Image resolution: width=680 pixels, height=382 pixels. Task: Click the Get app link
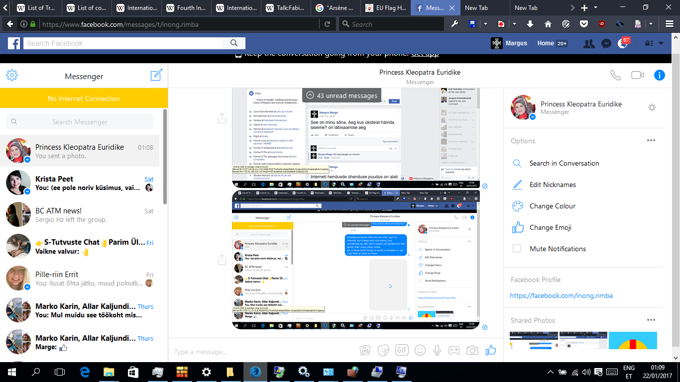pos(425,54)
